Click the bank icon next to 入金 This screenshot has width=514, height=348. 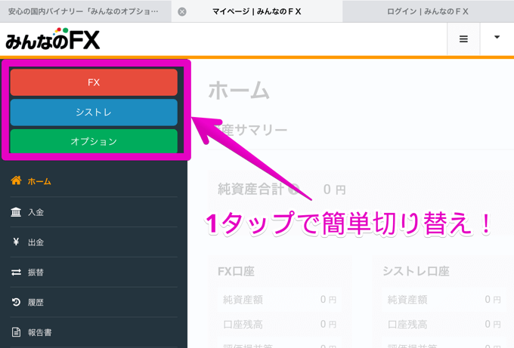click(16, 212)
